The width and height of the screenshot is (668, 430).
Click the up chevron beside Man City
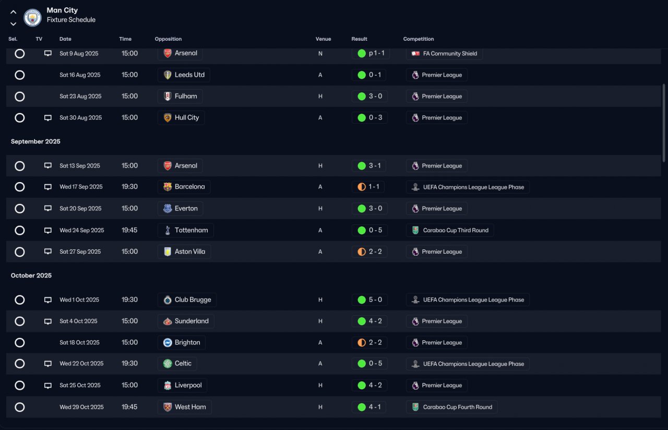point(13,12)
